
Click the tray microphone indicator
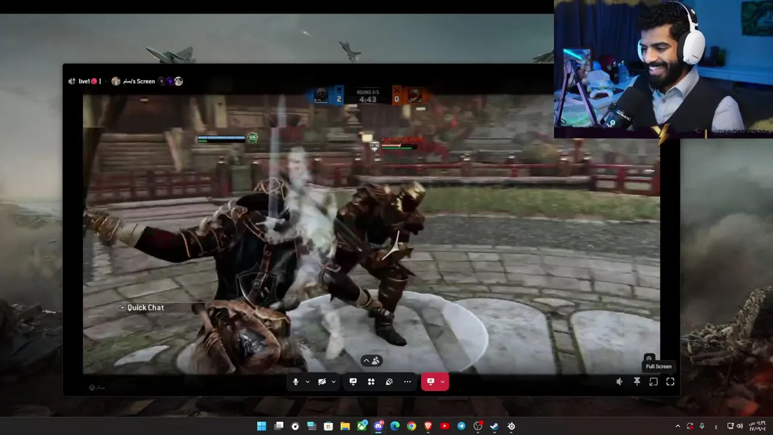click(702, 426)
